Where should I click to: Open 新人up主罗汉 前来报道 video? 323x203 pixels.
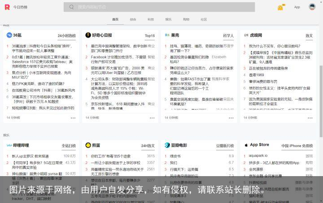30,156
